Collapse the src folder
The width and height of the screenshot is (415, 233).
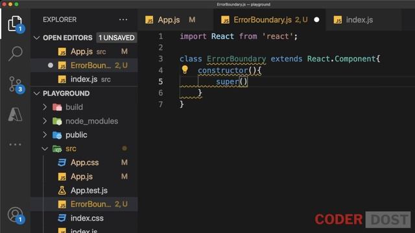click(45, 149)
